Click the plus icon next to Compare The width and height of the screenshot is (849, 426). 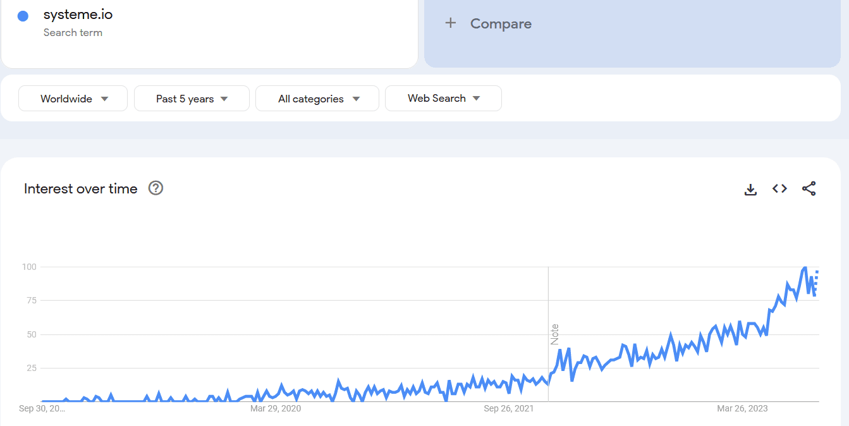[450, 23]
